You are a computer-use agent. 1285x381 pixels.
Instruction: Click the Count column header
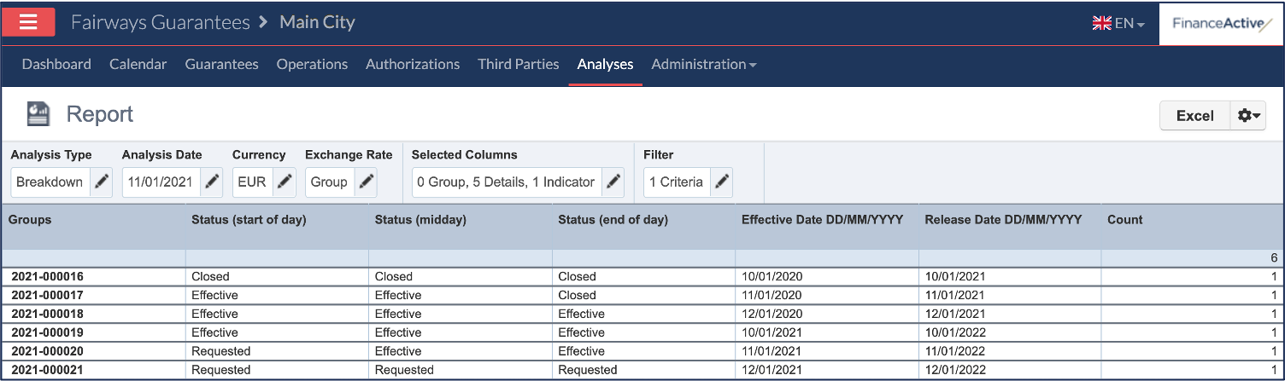tap(1124, 219)
